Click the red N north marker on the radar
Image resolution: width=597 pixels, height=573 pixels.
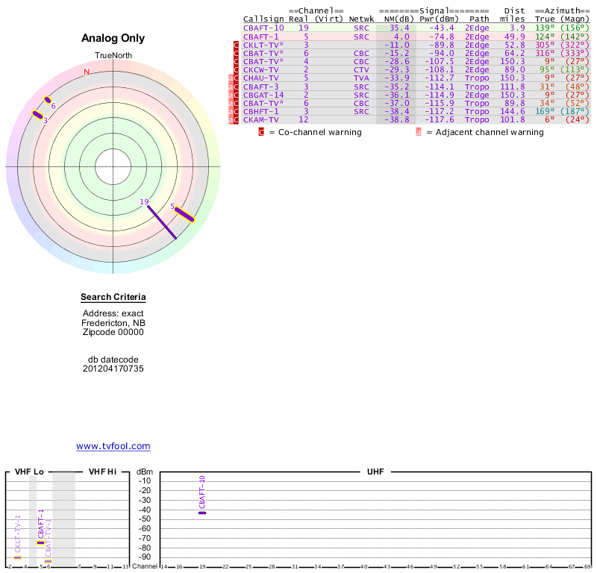pyautogui.click(x=87, y=72)
